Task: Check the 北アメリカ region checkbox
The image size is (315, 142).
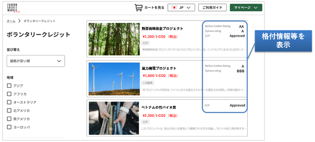Action: [9, 111]
